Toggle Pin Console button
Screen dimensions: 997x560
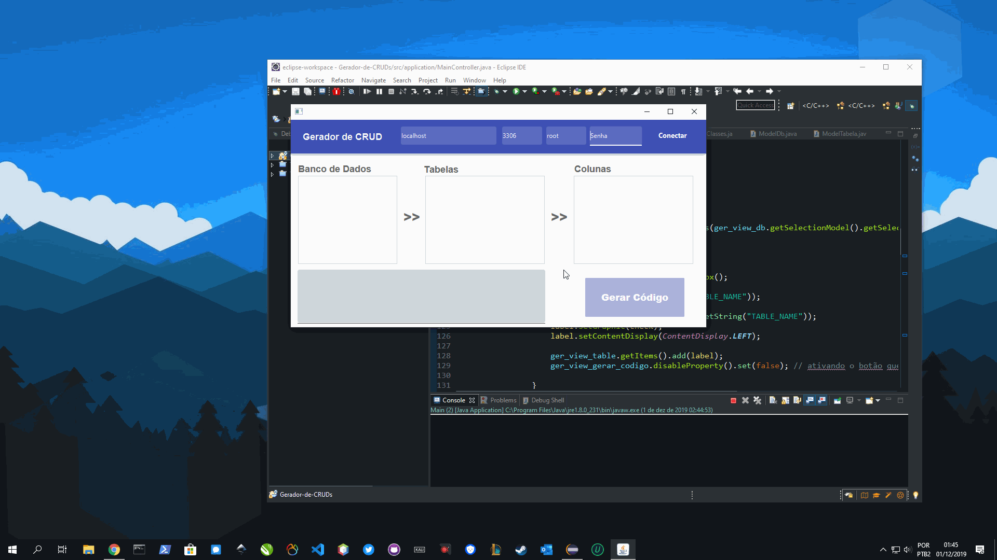837,400
